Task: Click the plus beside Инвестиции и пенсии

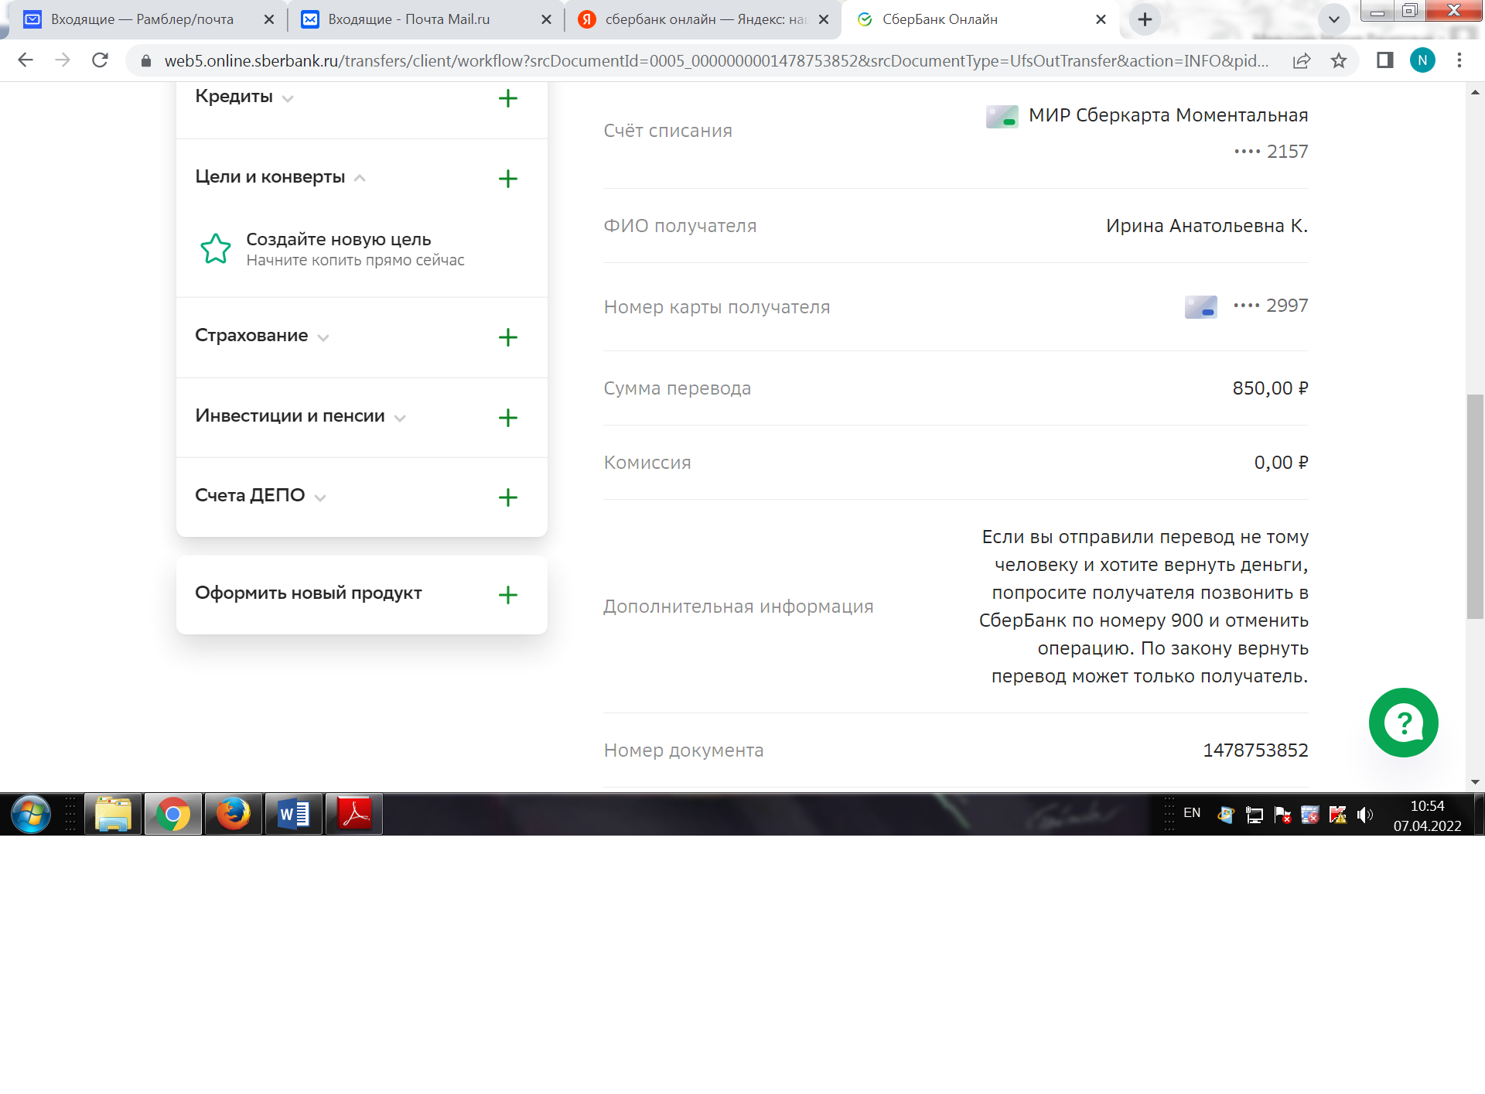Action: coord(507,418)
